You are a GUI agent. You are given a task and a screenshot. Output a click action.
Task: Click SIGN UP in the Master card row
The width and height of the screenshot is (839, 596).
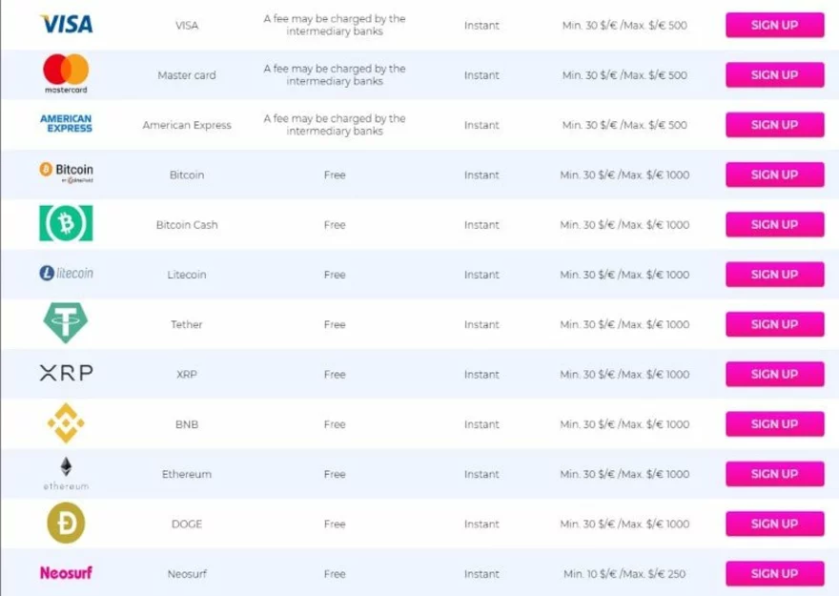[x=774, y=75]
